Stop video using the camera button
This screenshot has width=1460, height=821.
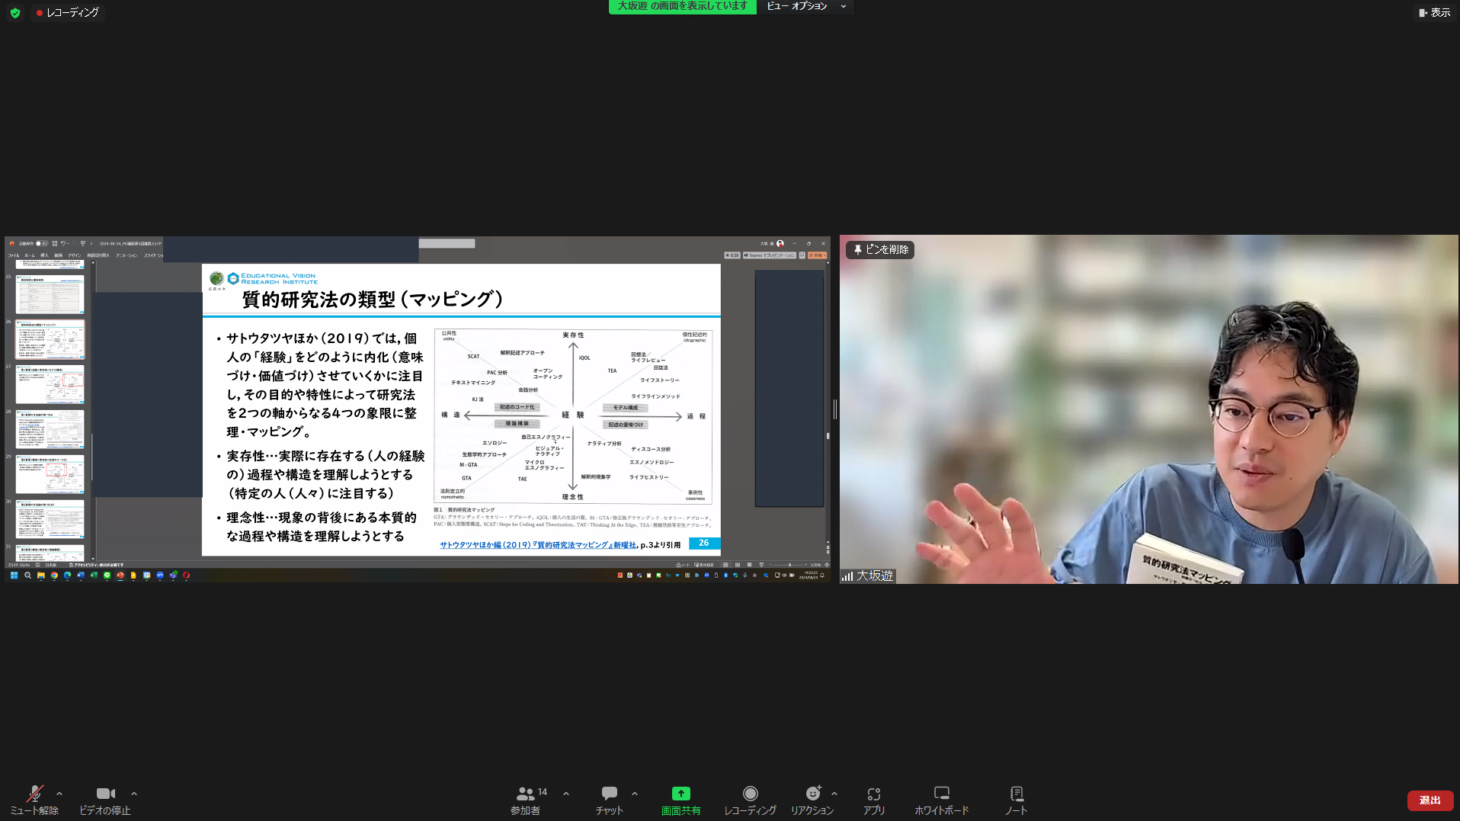coord(105,800)
